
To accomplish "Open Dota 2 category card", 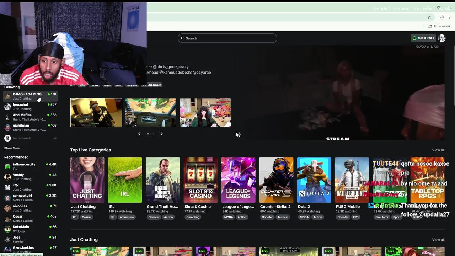I will click(314, 180).
